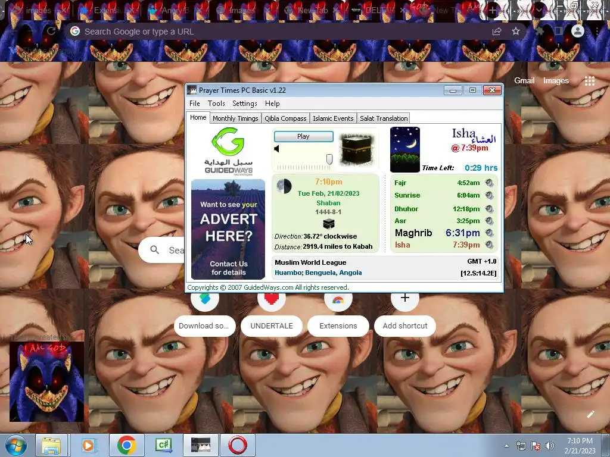Click the Play adhan button
The height and width of the screenshot is (457, 610).
(303, 136)
